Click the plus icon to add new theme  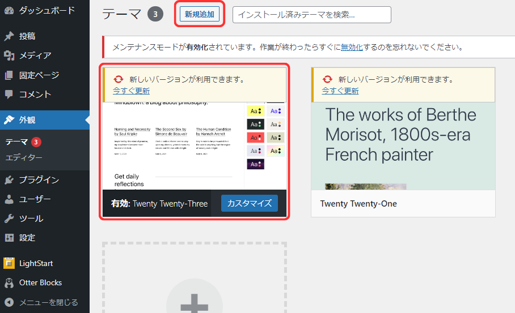(195, 306)
